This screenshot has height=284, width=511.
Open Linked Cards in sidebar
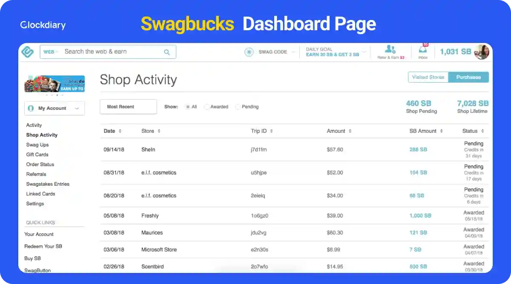coord(40,194)
